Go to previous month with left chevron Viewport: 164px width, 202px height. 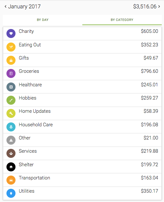click(5, 6)
